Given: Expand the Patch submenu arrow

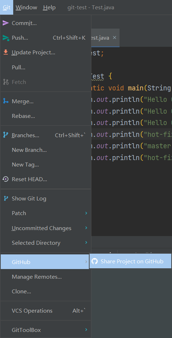Looking at the screenshot, I should tap(86, 213).
